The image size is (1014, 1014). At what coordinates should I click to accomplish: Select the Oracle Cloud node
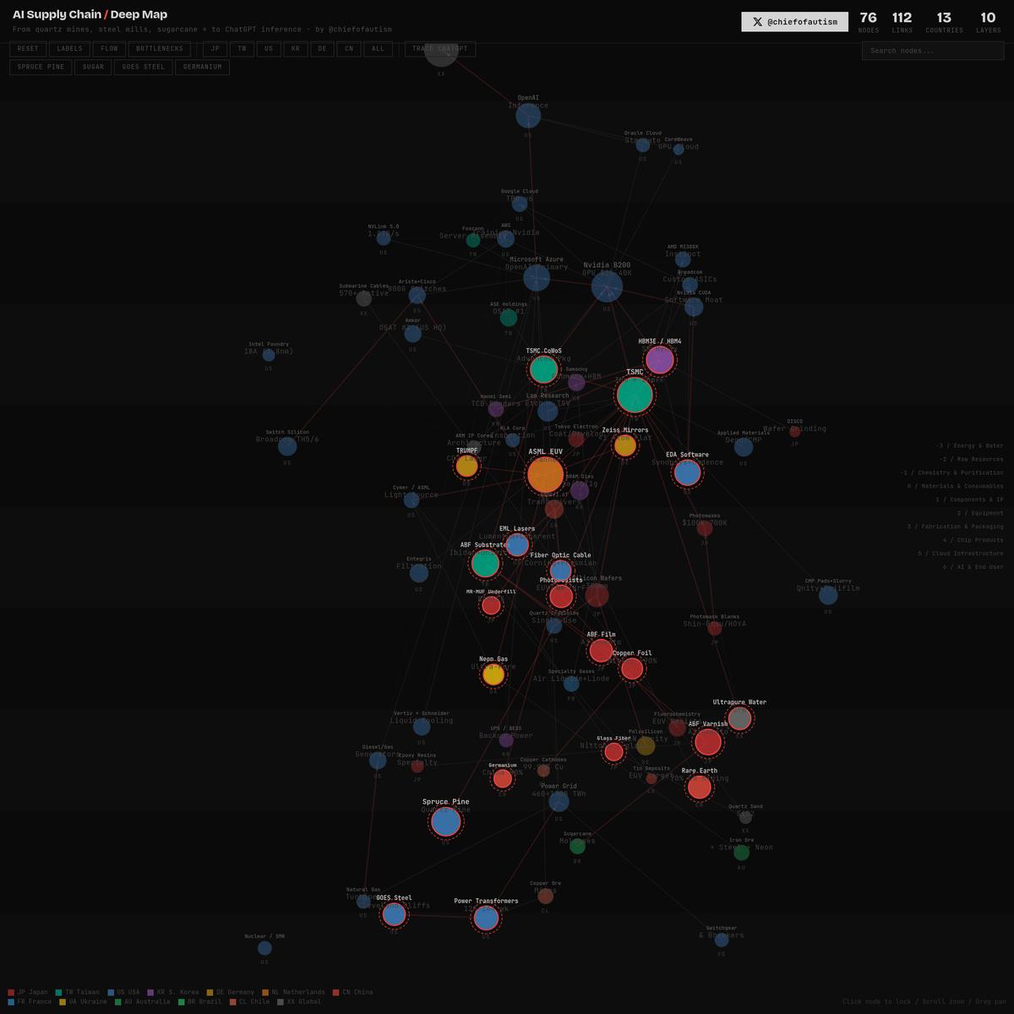coord(642,145)
